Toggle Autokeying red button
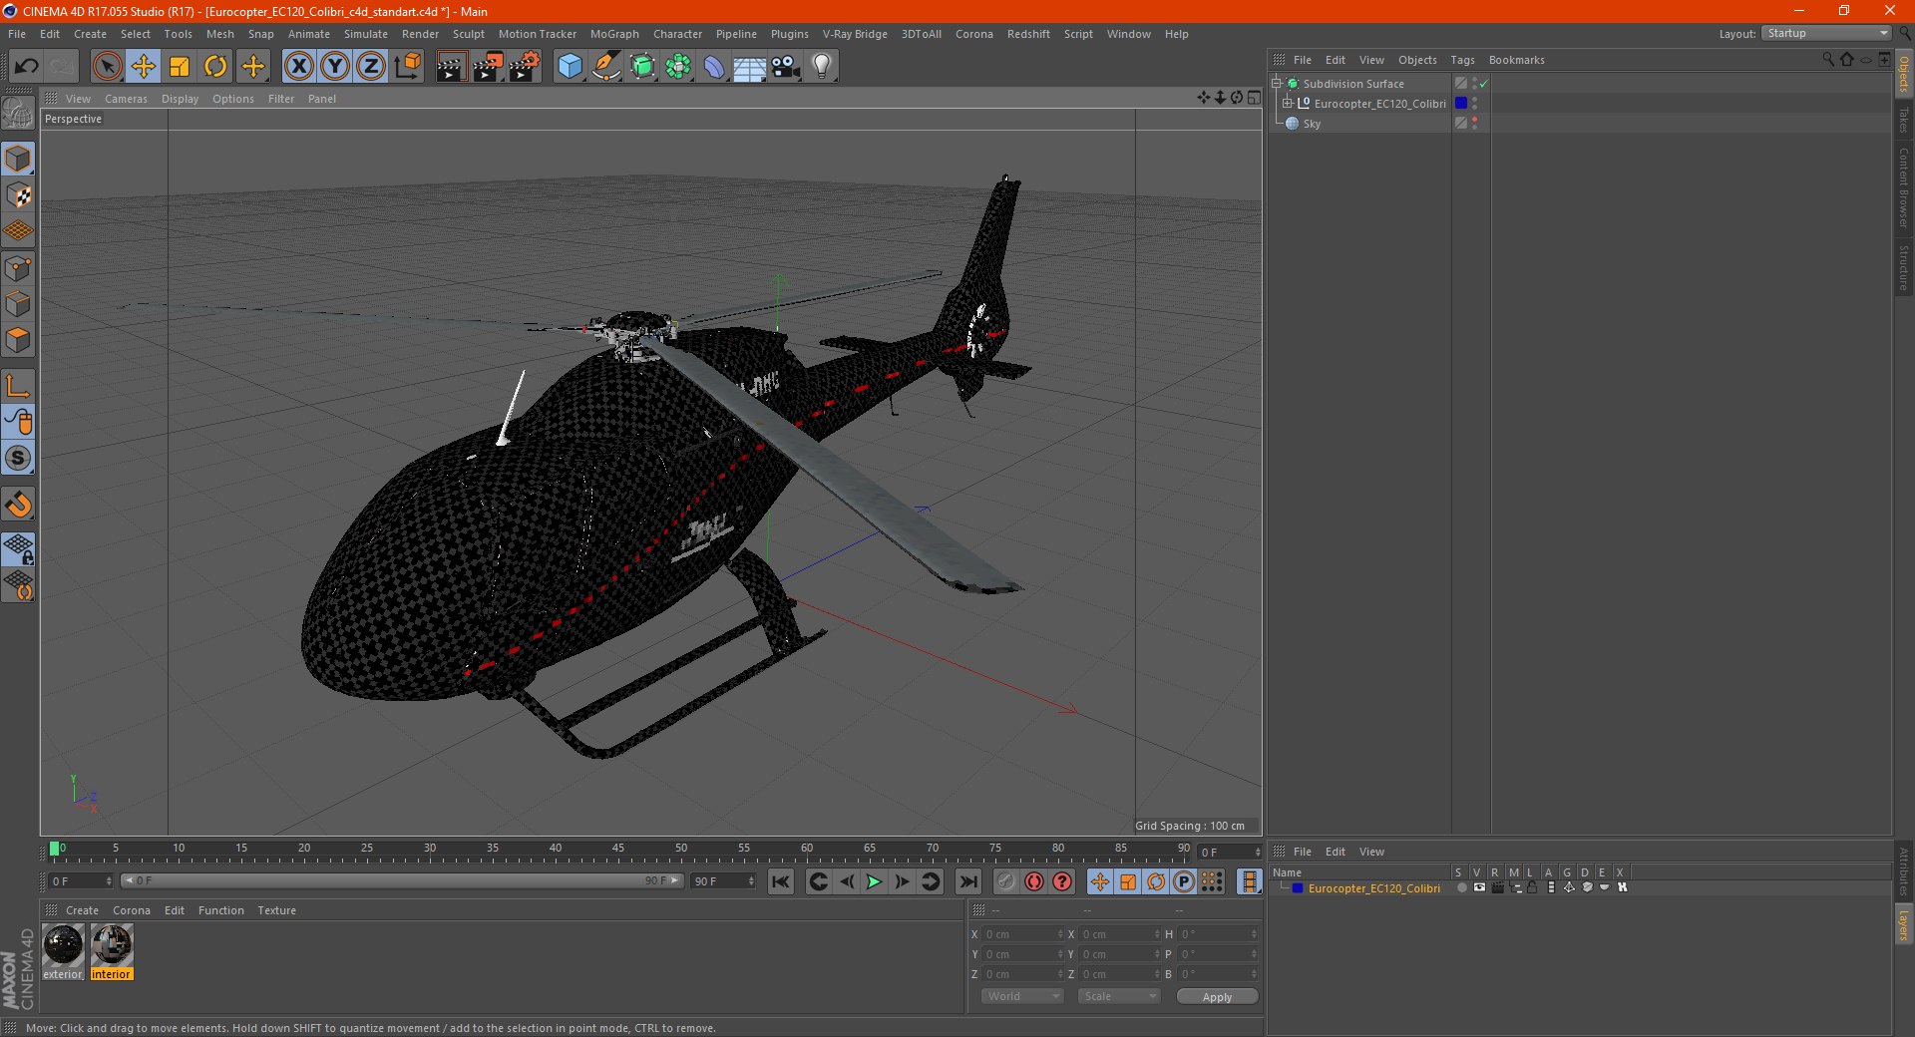Viewport: 1915px width, 1037px height. (x=1034, y=881)
